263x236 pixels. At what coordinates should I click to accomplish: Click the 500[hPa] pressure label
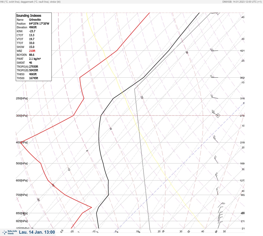22,163
